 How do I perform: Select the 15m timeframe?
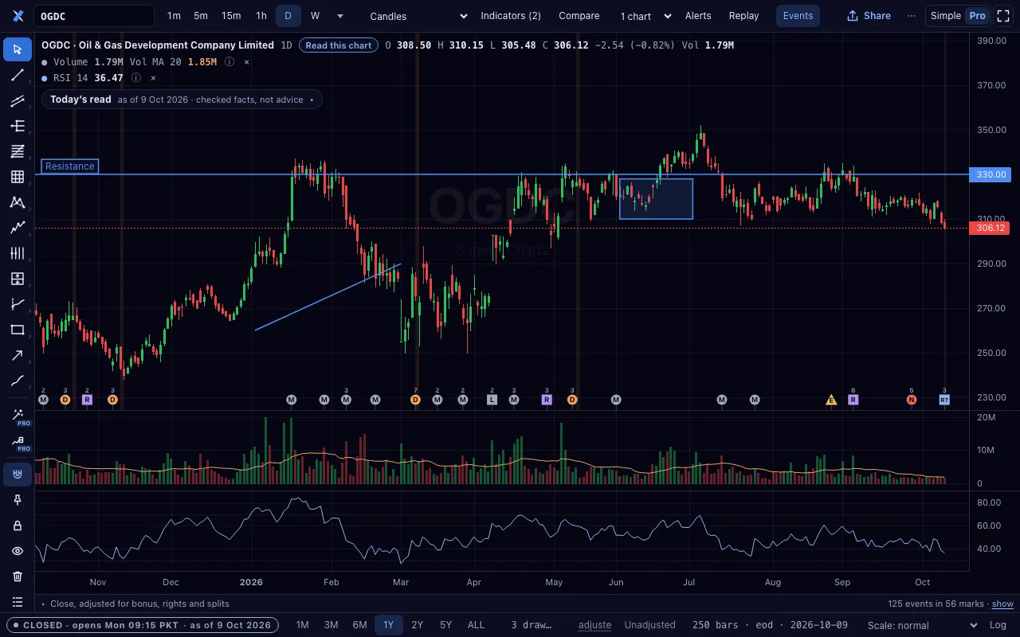(231, 16)
